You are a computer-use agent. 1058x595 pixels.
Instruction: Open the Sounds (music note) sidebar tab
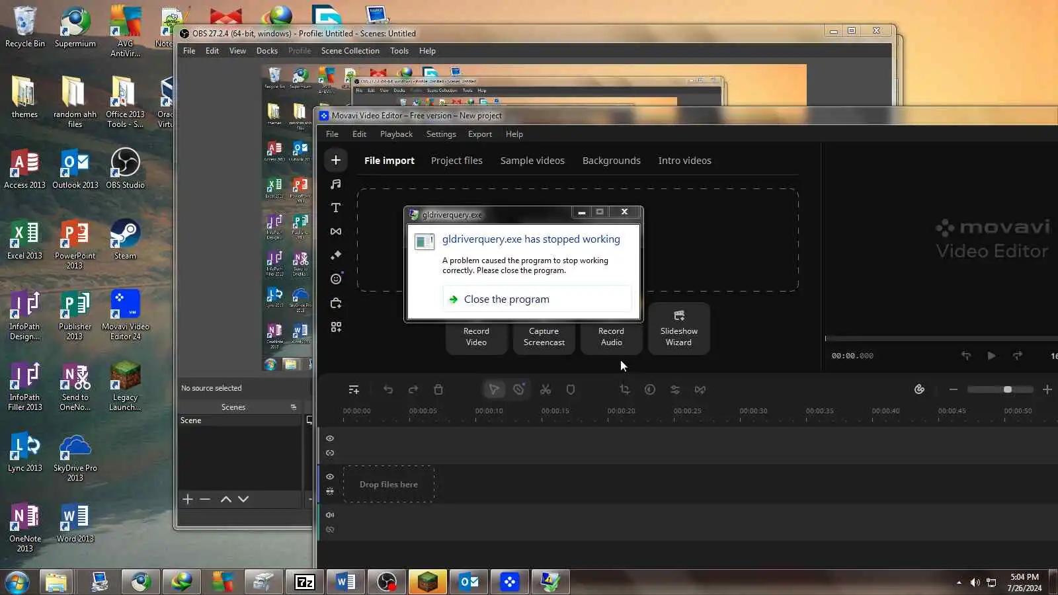pos(336,184)
